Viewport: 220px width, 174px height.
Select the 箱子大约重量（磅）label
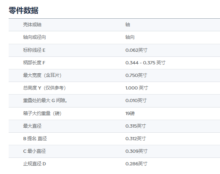(x=42, y=113)
